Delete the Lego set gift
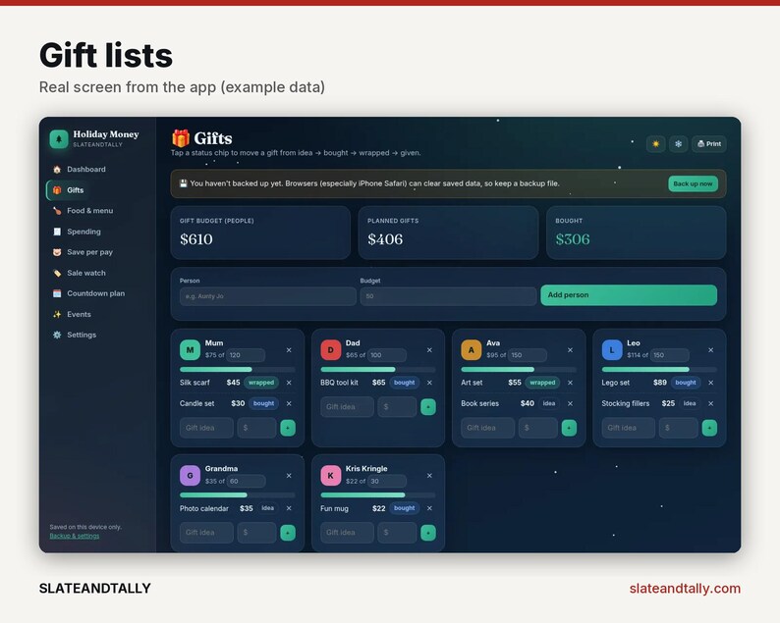780x623 pixels. click(x=711, y=383)
